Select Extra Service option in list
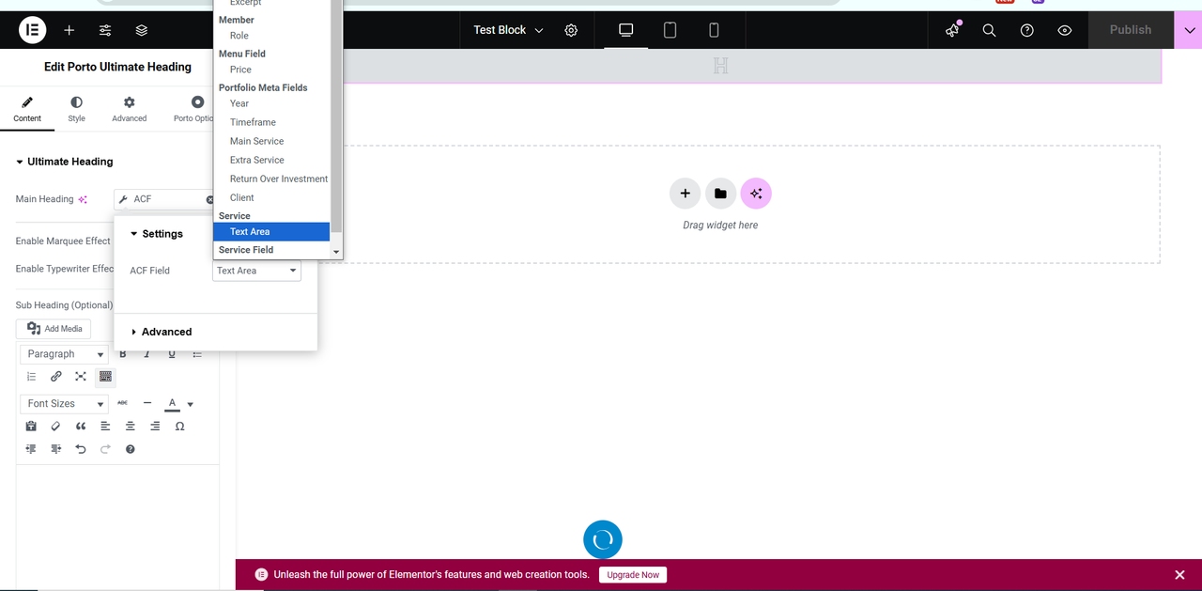 (x=257, y=160)
